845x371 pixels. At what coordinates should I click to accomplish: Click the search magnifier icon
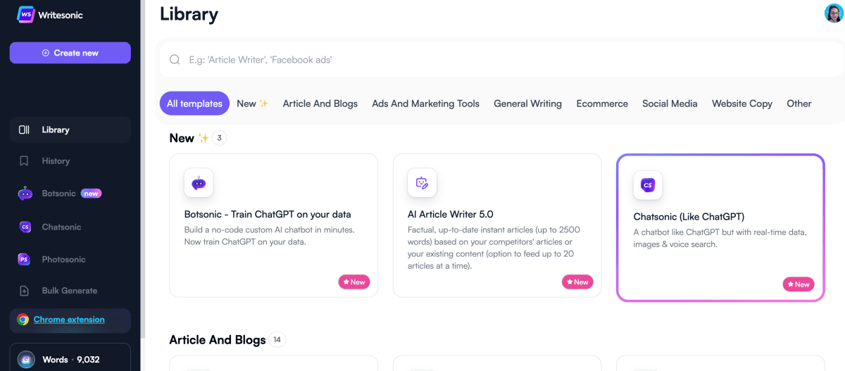click(175, 60)
